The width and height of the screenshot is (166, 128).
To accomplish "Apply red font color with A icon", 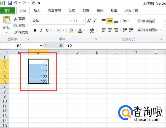I will [x=80, y=30].
